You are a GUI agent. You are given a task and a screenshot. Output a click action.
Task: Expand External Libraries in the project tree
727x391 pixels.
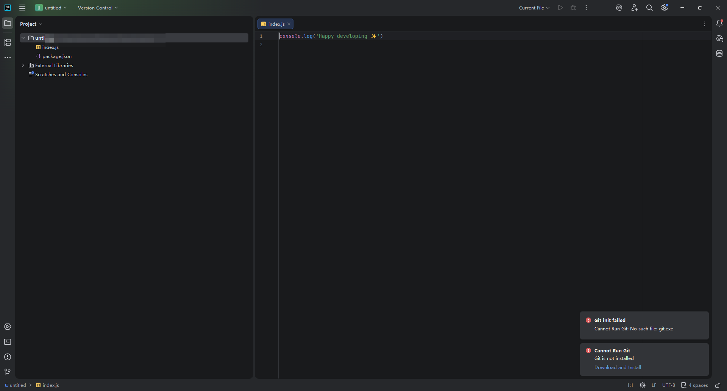pyautogui.click(x=23, y=65)
